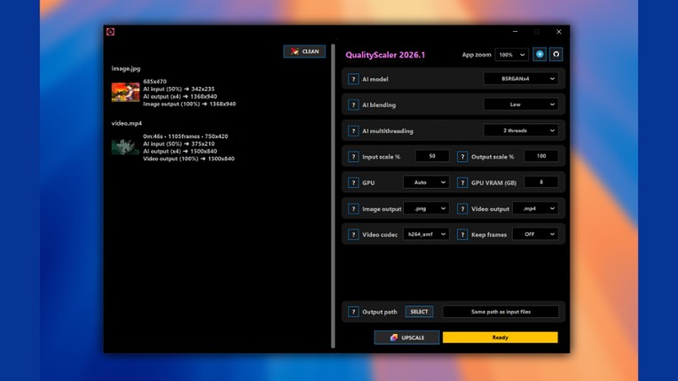The image size is (678, 381).
Task: Show help for AI blending
Action: pos(354,105)
